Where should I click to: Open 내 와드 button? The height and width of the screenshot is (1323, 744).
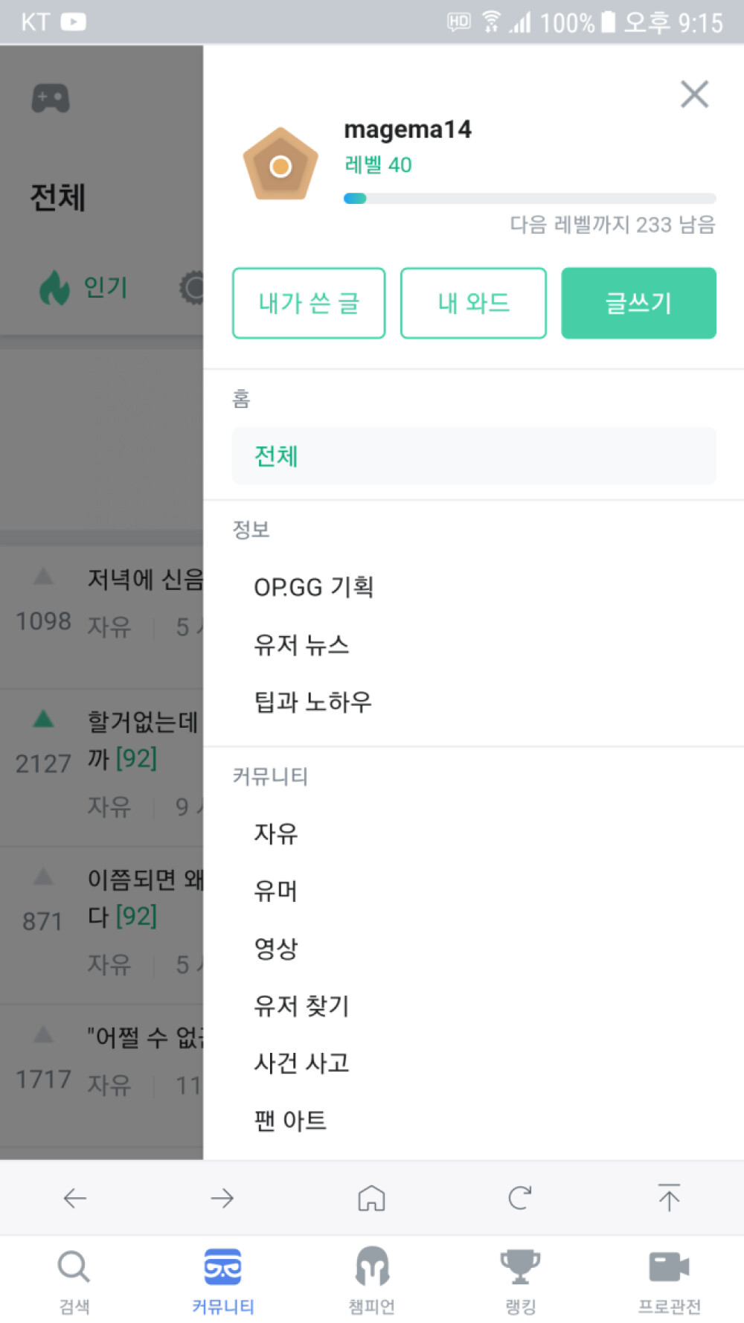click(x=473, y=303)
